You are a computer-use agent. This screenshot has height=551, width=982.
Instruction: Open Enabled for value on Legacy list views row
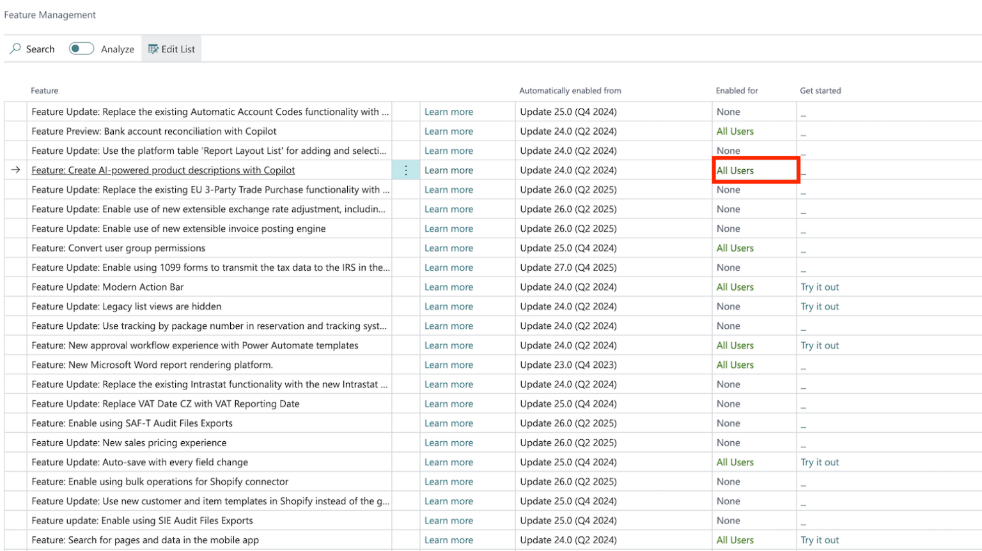point(728,306)
